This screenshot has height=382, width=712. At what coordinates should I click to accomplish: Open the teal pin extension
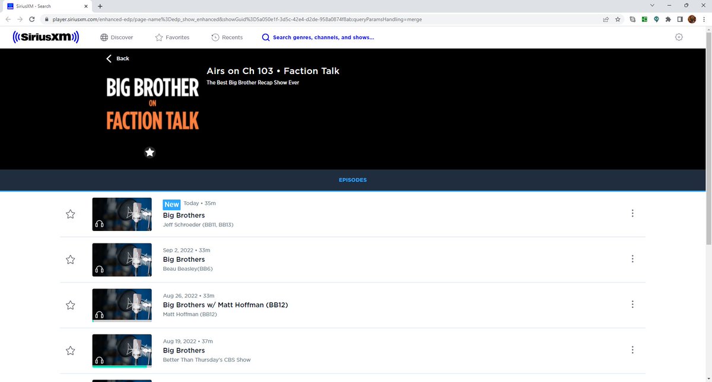click(x=656, y=19)
